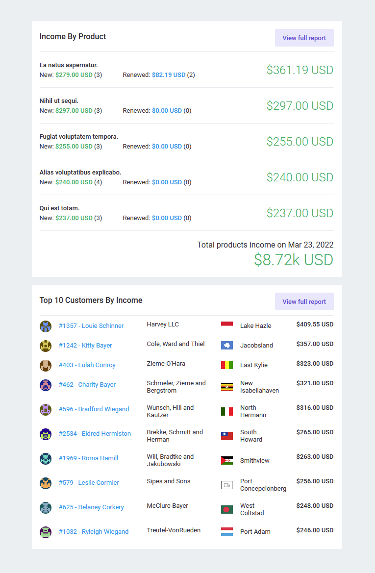Open customer #1357 - Louie Schinner

pyautogui.click(x=91, y=326)
